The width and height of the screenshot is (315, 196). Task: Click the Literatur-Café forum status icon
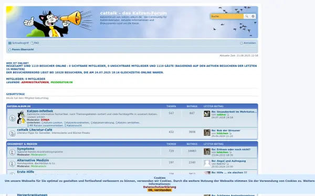point(12,133)
